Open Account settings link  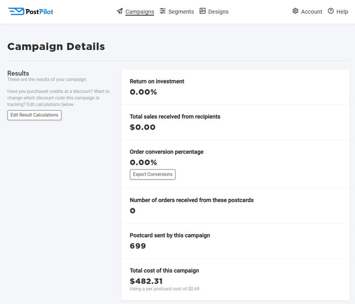coord(311,12)
